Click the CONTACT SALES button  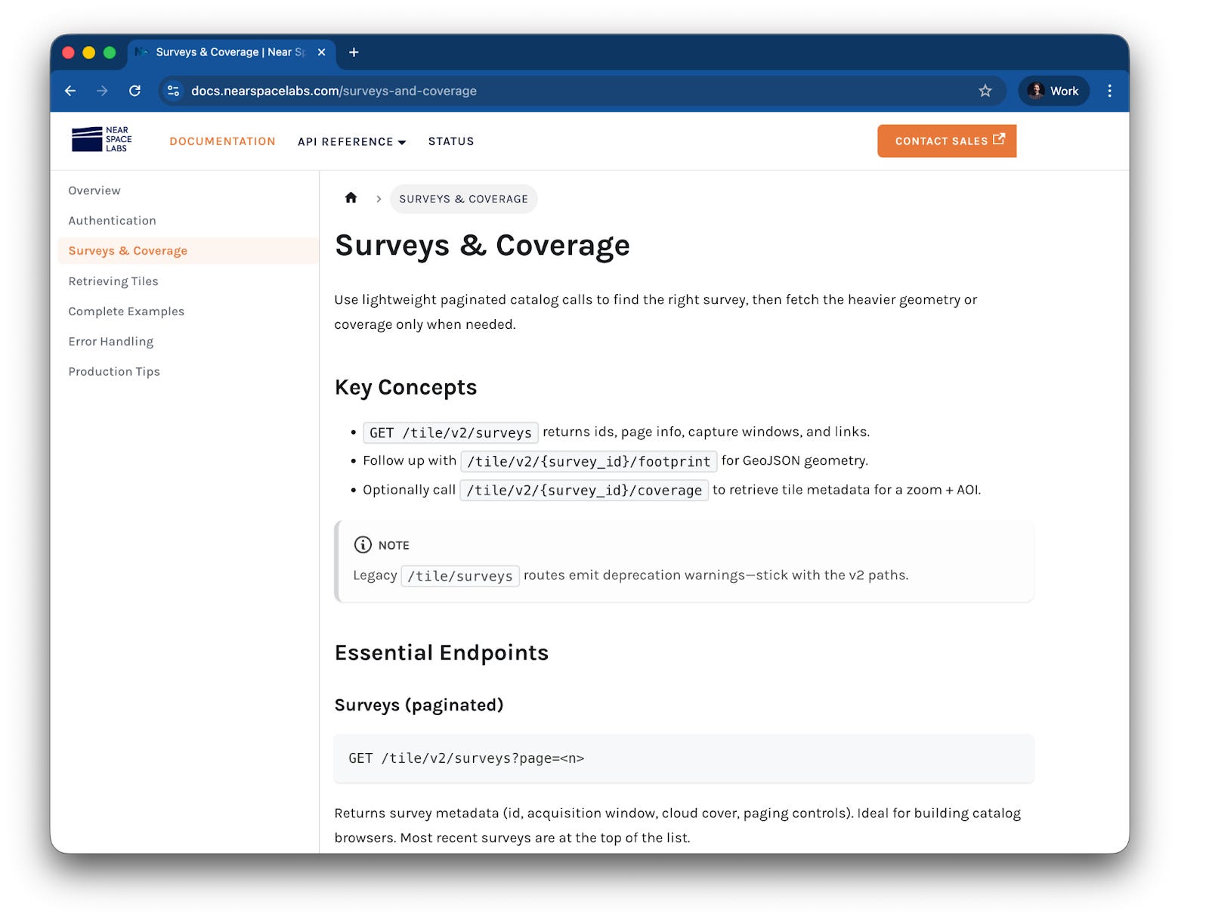point(947,141)
